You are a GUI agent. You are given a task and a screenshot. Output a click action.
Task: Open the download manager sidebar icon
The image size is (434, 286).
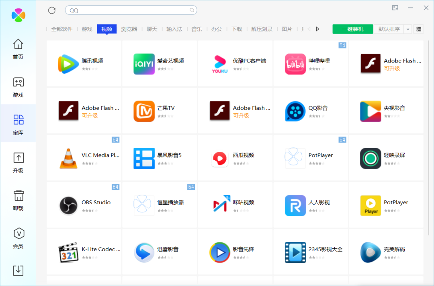(18, 270)
